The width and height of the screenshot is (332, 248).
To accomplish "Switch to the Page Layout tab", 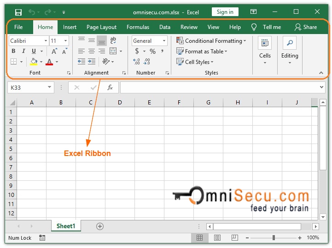I will (101, 27).
